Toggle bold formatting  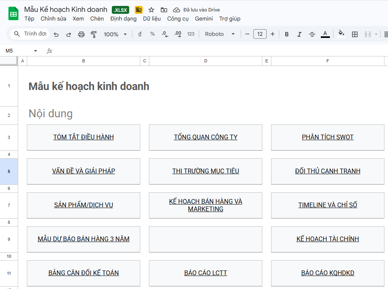(x=286, y=34)
